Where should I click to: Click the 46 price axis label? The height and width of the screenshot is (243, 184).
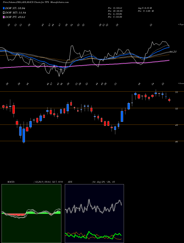[x=176, y=141]
